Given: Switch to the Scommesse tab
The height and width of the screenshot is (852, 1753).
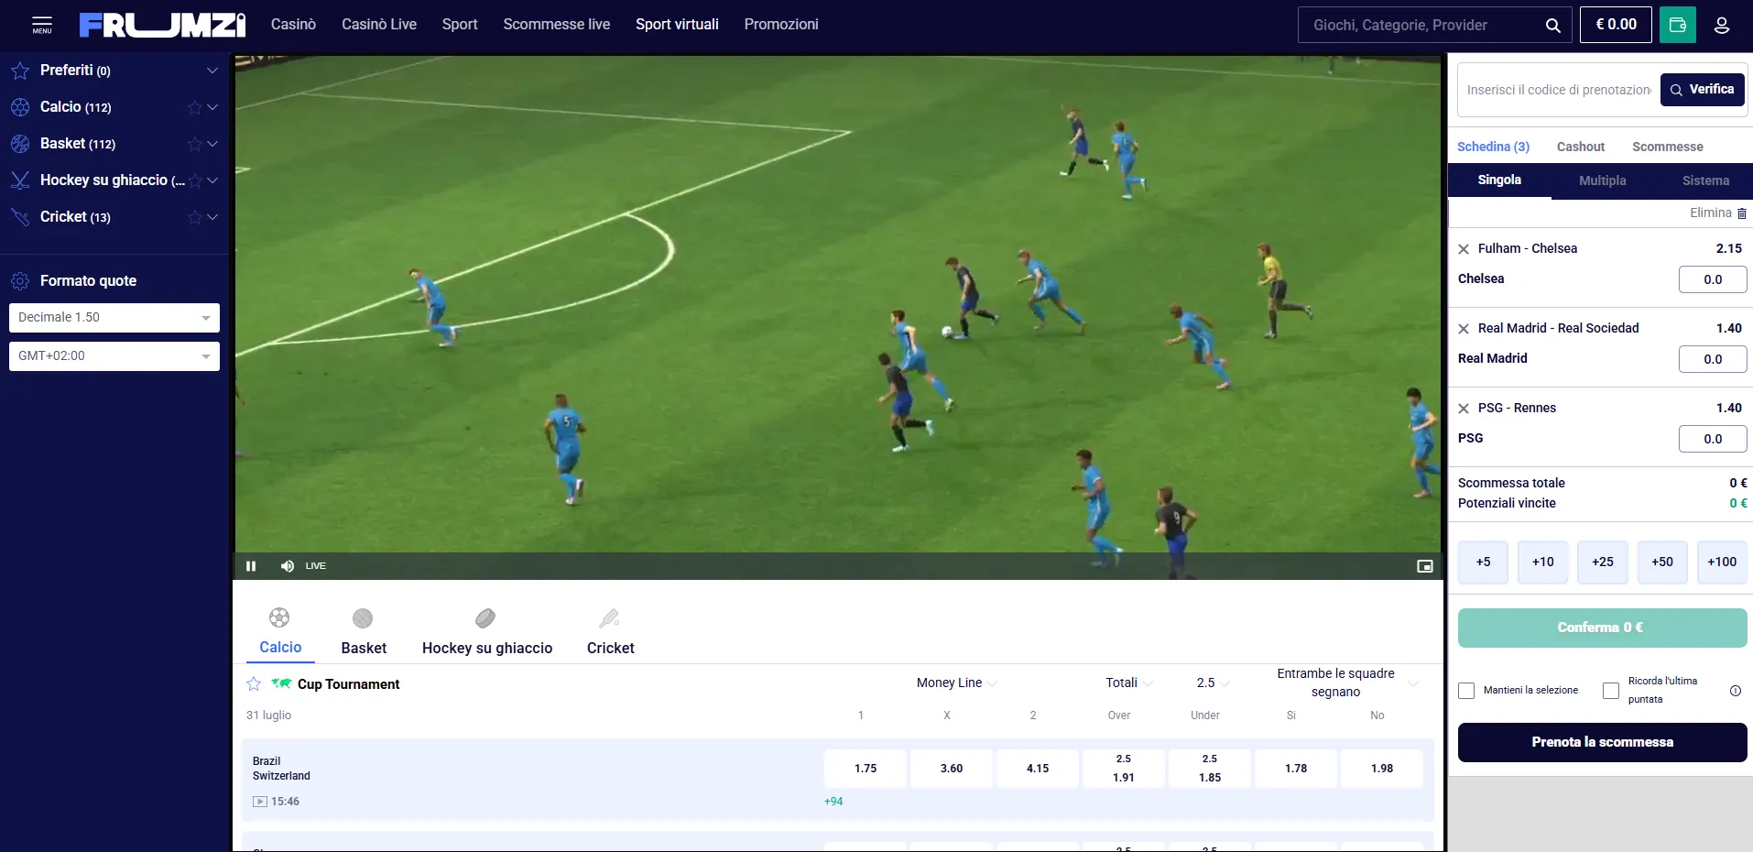Looking at the screenshot, I should 1668,147.
